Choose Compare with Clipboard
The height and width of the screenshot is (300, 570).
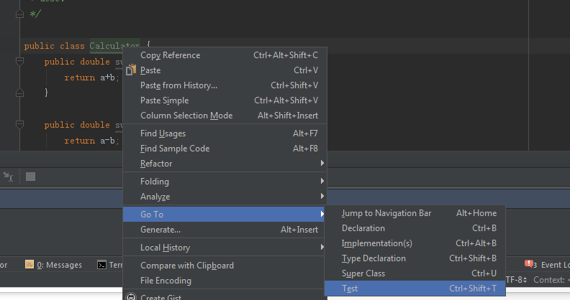pos(187,266)
